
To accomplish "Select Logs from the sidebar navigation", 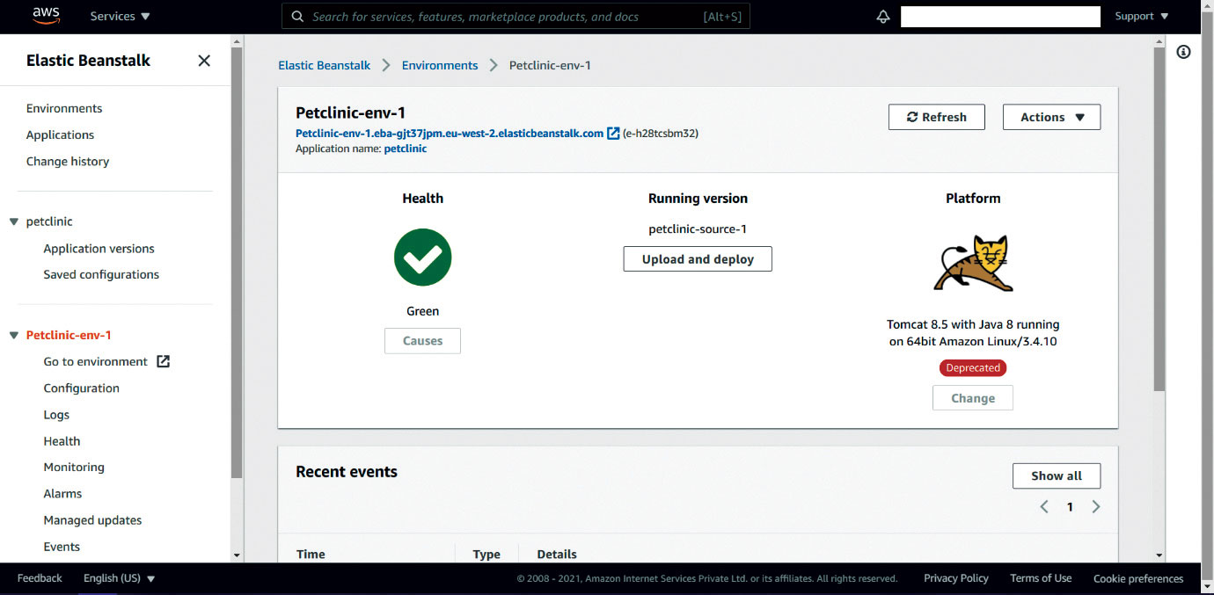I will tap(56, 415).
